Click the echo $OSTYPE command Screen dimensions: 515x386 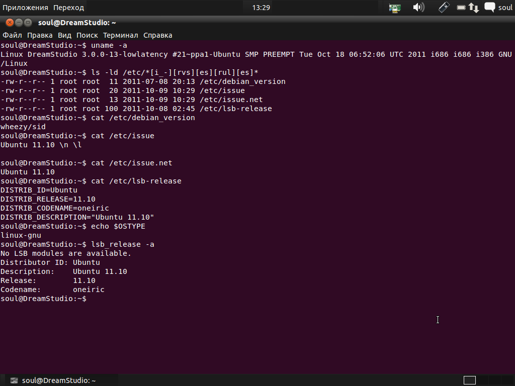tap(118, 226)
